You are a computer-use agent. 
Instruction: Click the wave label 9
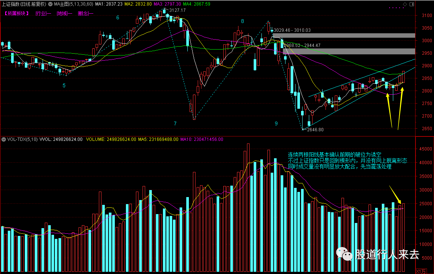point(276,124)
